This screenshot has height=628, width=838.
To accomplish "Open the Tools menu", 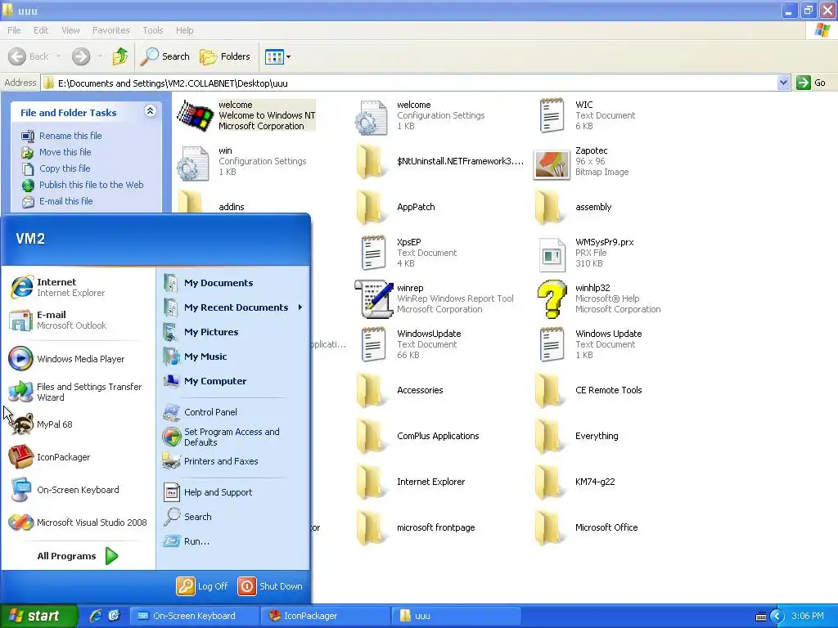I will click(x=152, y=30).
